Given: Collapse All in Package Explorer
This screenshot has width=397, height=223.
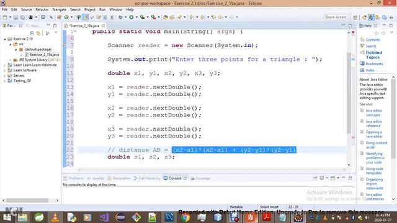Looking at the screenshot, I should pos(32,33).
